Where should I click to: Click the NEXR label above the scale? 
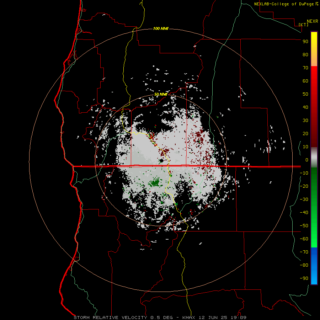[x=313, y=21]
